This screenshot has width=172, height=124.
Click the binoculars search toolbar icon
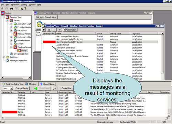coord(11,9)
